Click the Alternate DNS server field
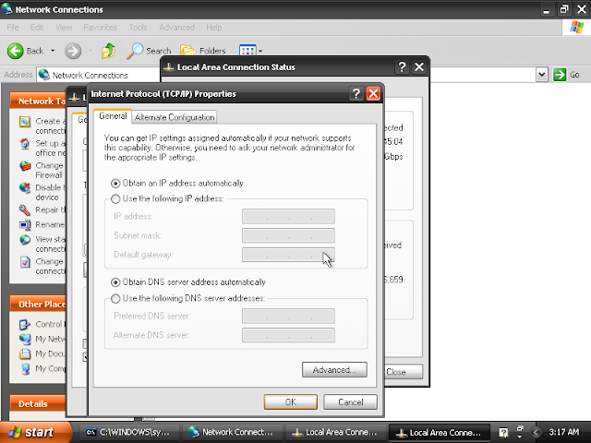This screenshot has height=443, width=591. click(x=288, y=335)
